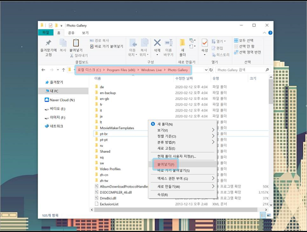Choose 붙여넣기(P) in the context menu
The image size is (307, 232).
[183, 164]
